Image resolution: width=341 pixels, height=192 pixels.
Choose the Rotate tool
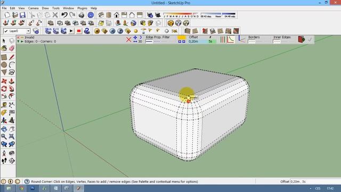tap(4, 89)
